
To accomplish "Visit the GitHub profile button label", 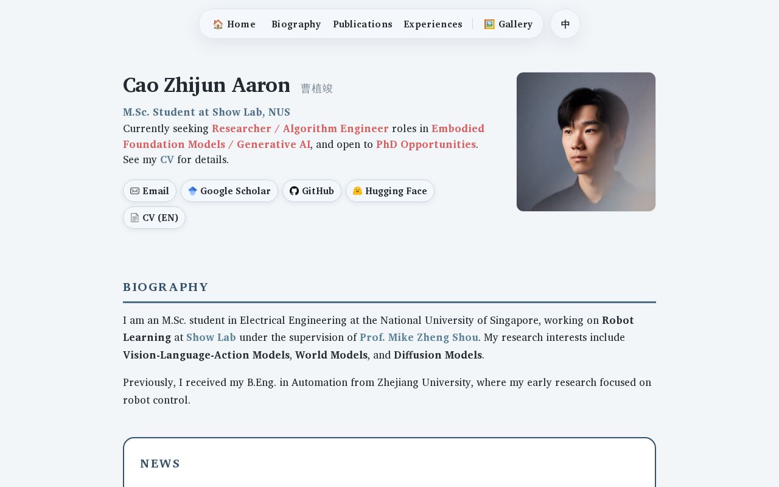I will (x=318, y=191).
